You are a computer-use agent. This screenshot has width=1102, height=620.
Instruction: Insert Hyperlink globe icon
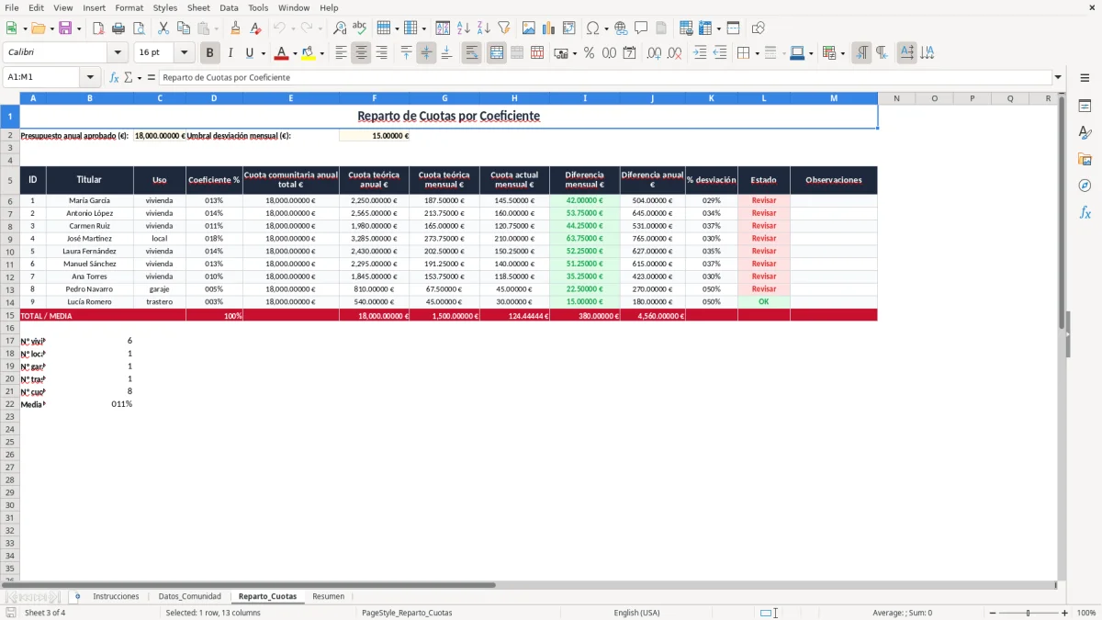(x=621, y=28)
